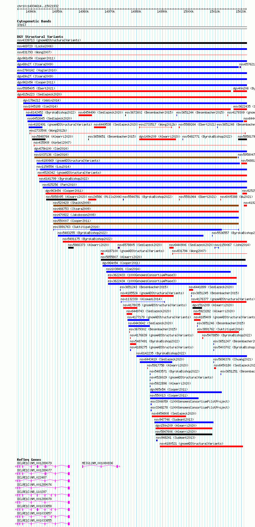Click nsv1038491 (Coe2014) variant label
This screenshot has height=527, width=255.
point(123,269)
